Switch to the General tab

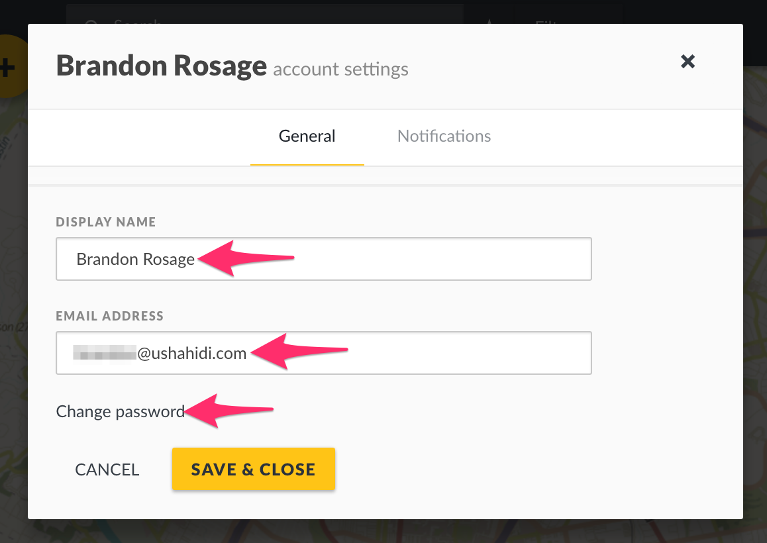click(x=307, y=136)
